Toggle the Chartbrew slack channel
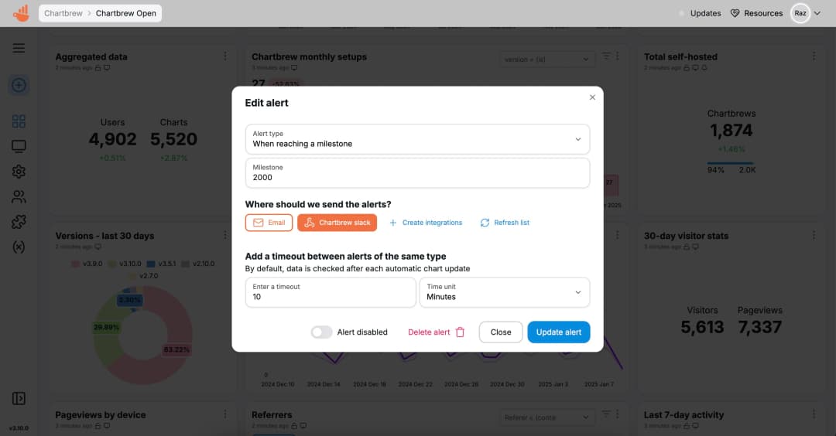 click(x=337, y=223)
